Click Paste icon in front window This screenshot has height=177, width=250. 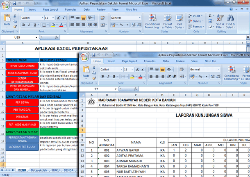(x=86, y=70)
